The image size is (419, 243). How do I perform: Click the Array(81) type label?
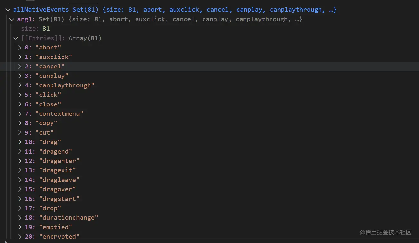click(x=85, y=38)
